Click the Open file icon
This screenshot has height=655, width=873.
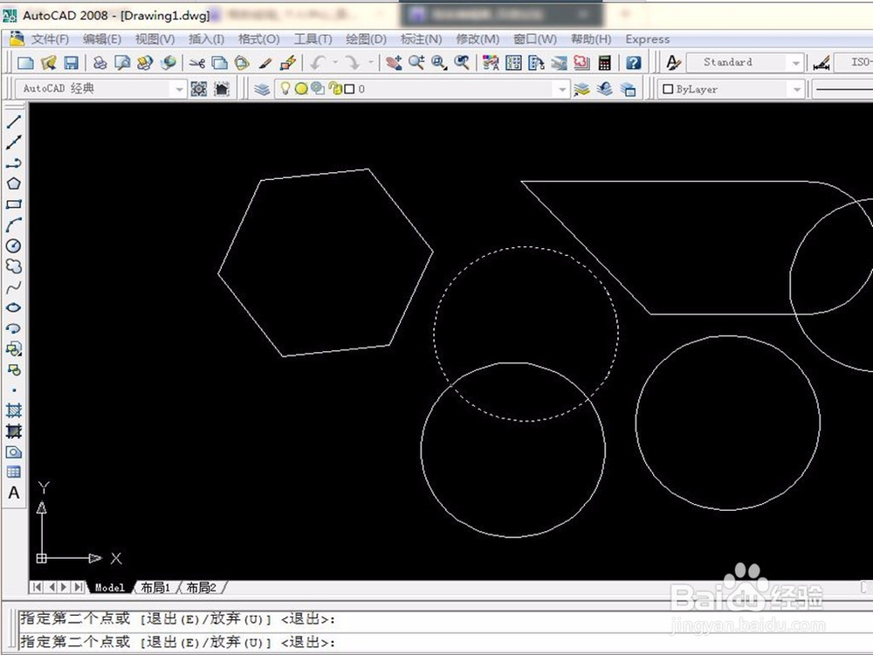pos(48,62)
